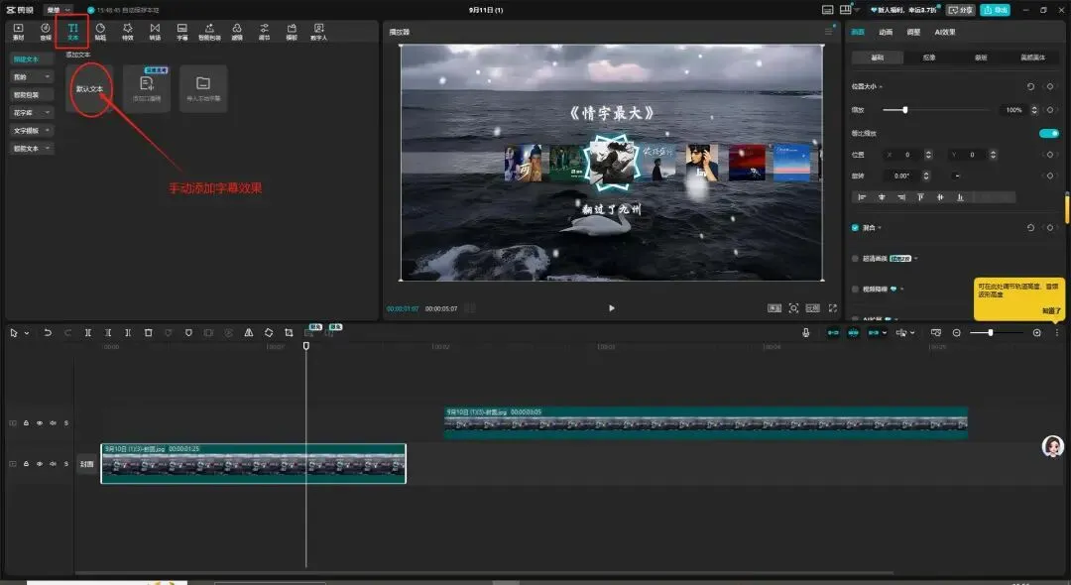The width and height of the screenshot is (1071, 585).
Task: Click the 导出 export button
Action: (x=995, y=9)
